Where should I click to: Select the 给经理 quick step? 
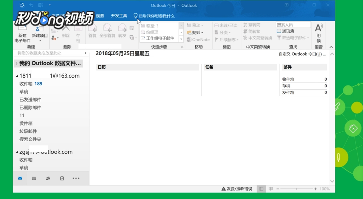point(159,32)
